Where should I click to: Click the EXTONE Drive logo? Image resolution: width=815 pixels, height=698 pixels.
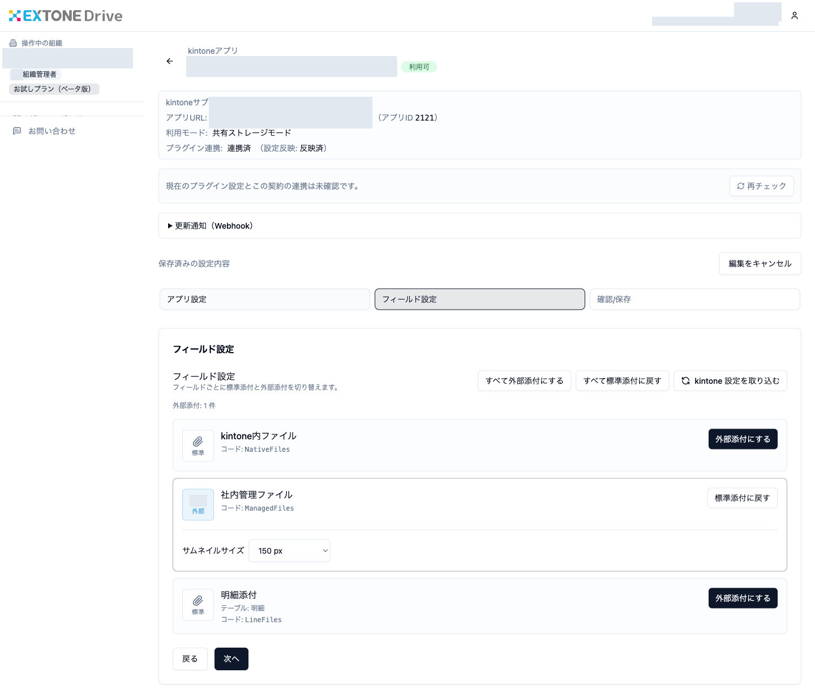66,16
